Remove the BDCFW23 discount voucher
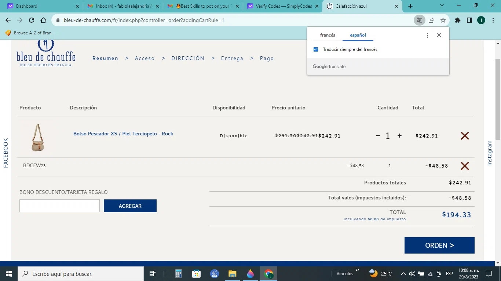 click(465, 166)
